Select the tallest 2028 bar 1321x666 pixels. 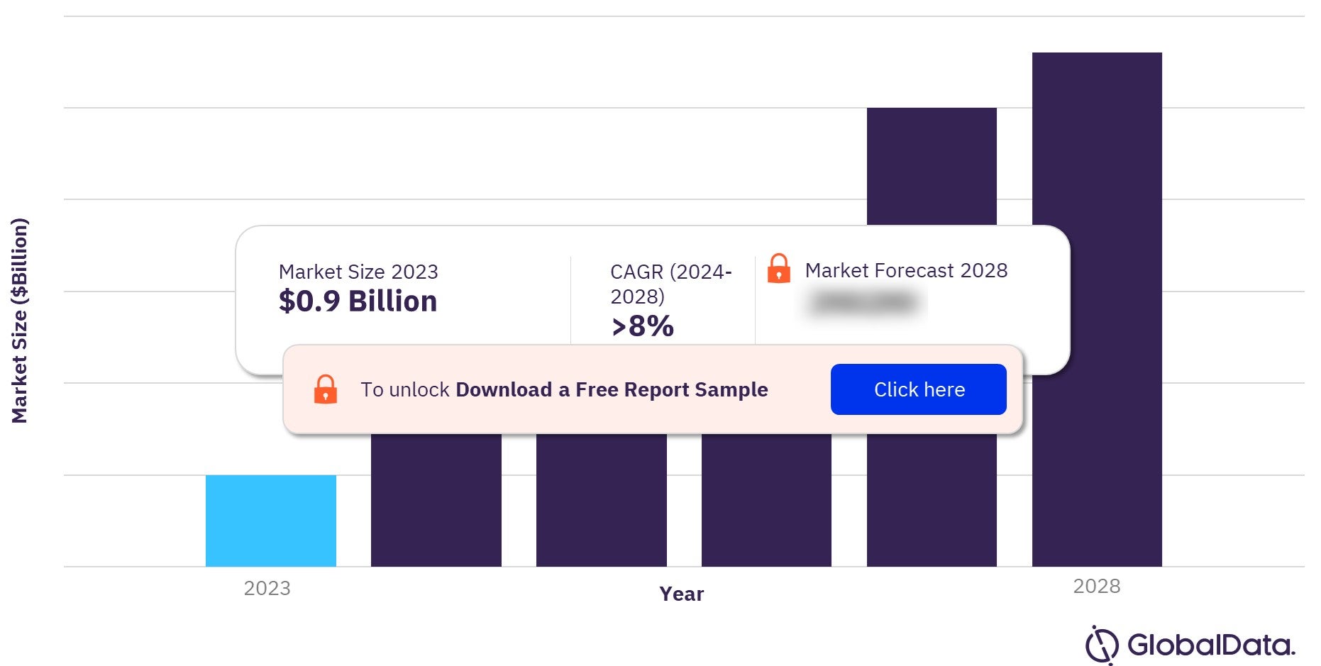click(x=1097, y=309)
